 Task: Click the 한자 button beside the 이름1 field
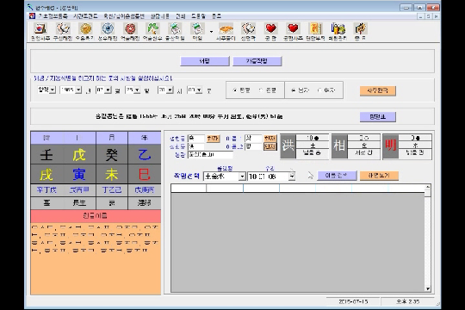point(270,139)
